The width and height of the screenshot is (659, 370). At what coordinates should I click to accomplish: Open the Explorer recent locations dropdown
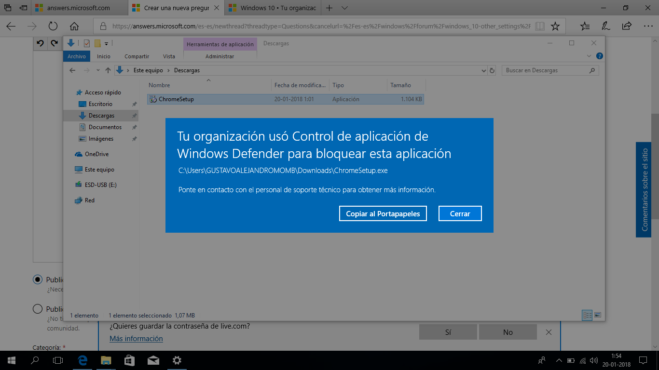(x=98, y=70)
